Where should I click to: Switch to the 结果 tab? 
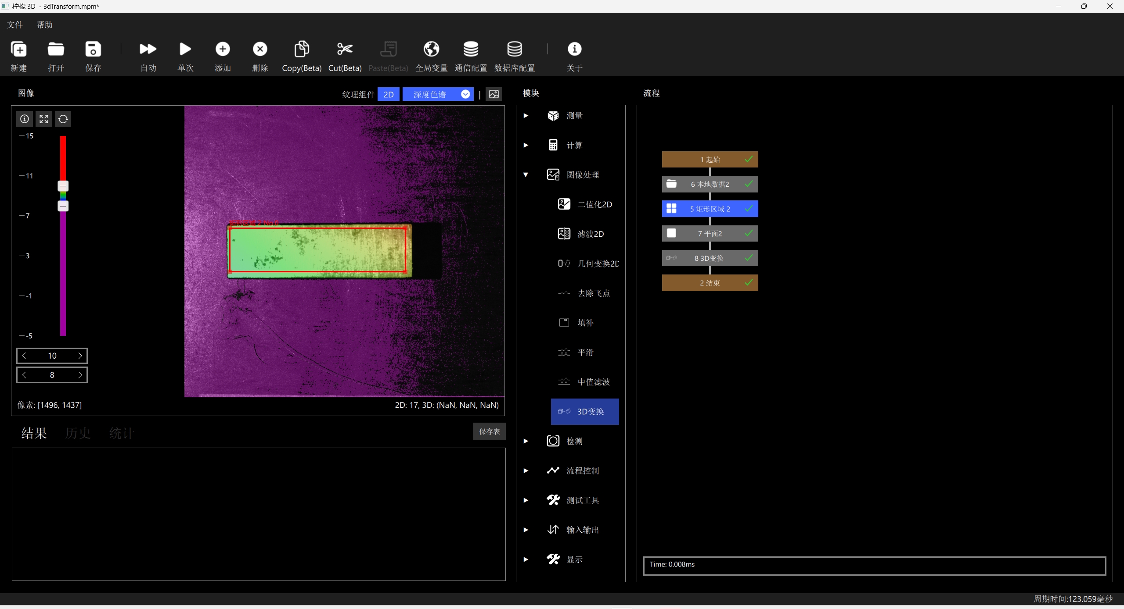tap(34, 433)
